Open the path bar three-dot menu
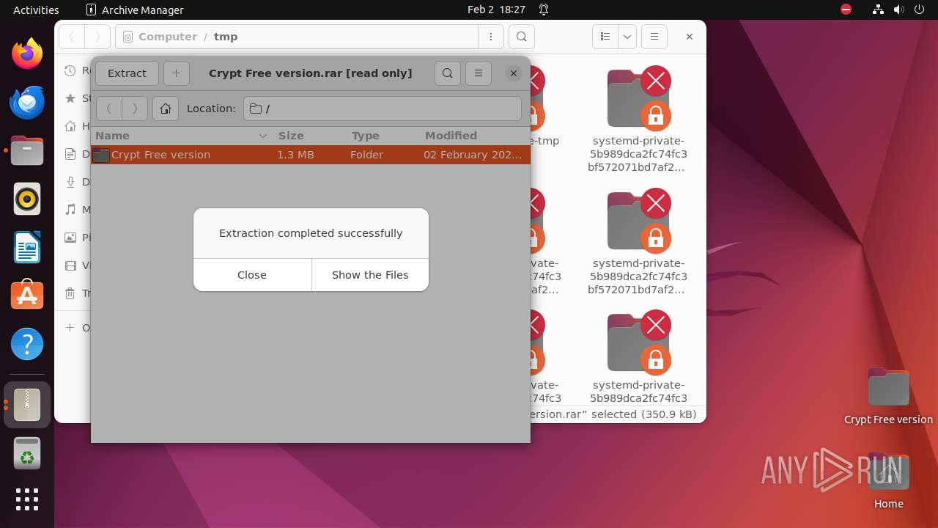Screen dimensions: 938x528 coord(490,37)
